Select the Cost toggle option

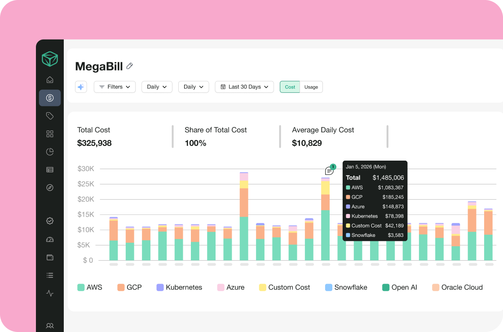290,87
